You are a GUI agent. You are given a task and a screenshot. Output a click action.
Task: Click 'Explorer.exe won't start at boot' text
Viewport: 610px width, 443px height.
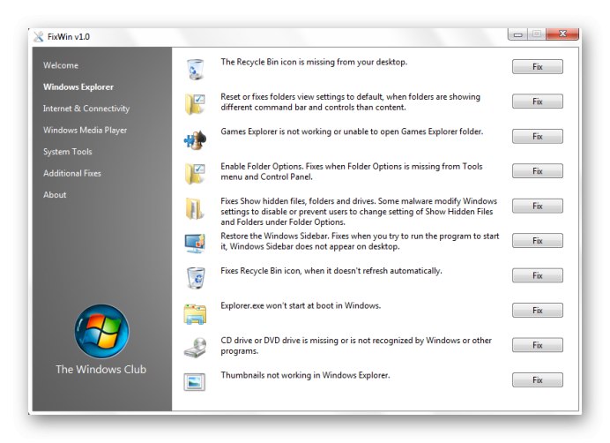pyautogui.click(x=301, y=305)
